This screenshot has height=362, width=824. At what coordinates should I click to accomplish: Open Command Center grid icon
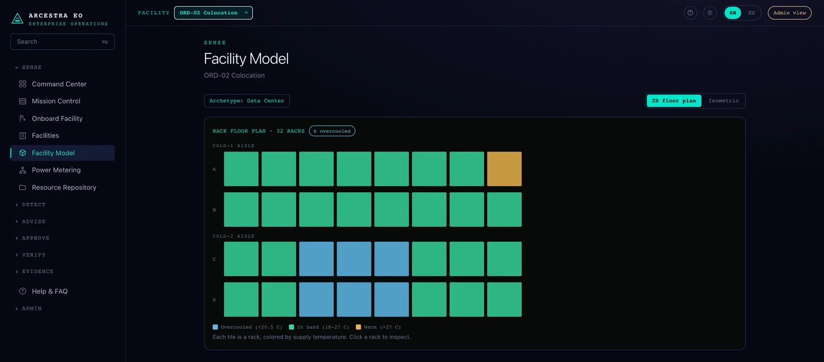[x=23, y=84]
